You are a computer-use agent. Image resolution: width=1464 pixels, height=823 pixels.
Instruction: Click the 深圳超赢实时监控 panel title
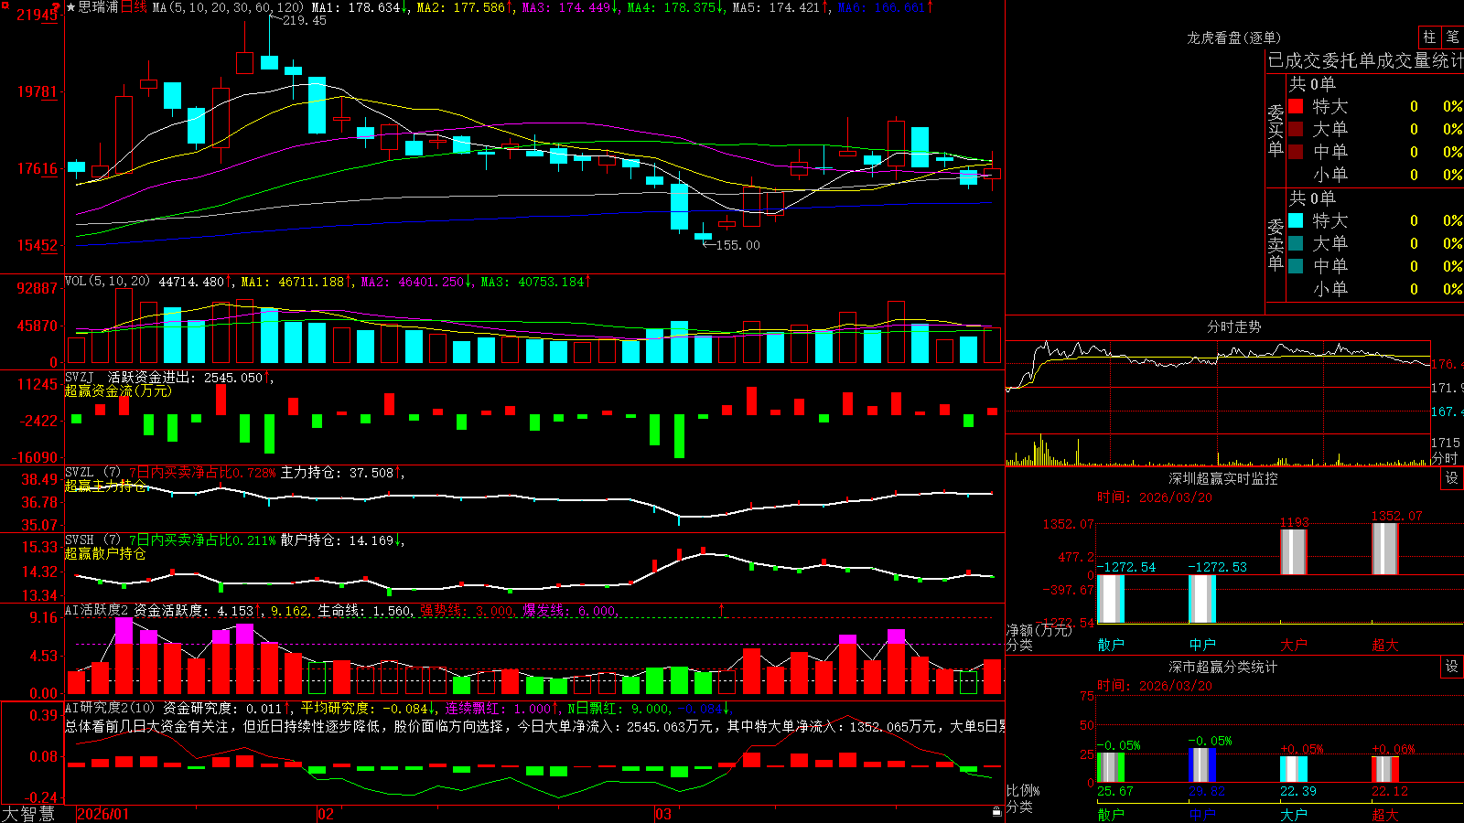1223,478
